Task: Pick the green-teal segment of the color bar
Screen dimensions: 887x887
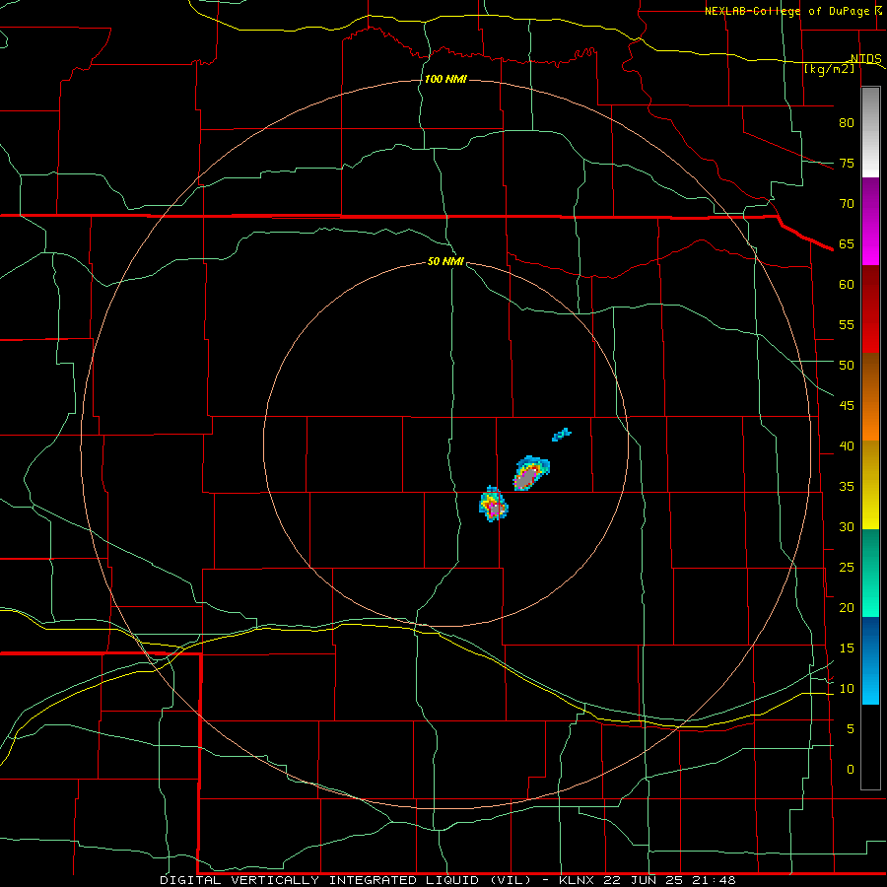Action: tap(870, 573)
